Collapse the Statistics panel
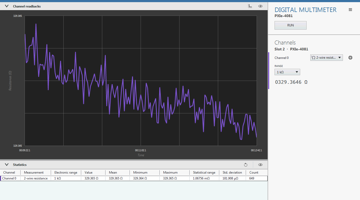The width and height of the screenshot is (360, 200). click(7, 165)
